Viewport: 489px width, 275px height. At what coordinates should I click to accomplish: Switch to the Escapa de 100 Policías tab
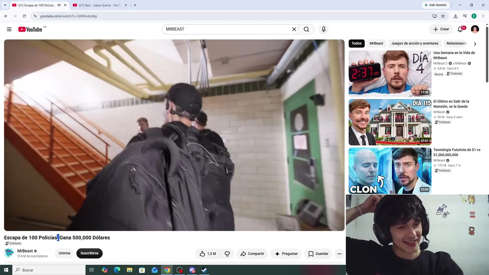click(x=39, y=5)
